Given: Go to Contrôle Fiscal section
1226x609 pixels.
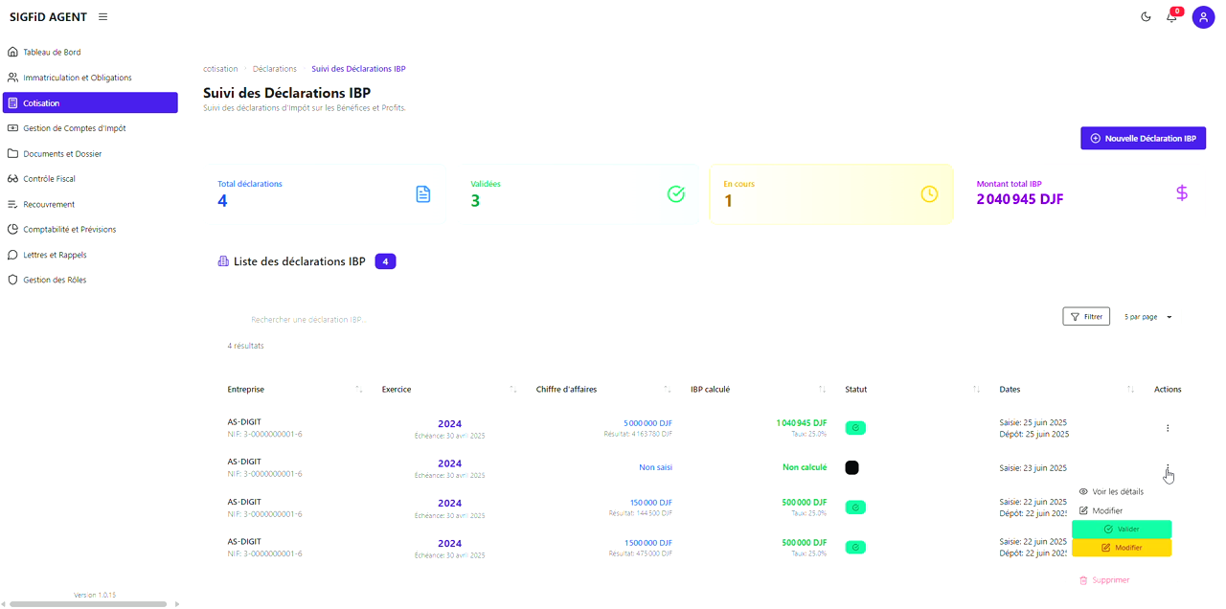Looking at the screenshot, I should coord(49,179).
